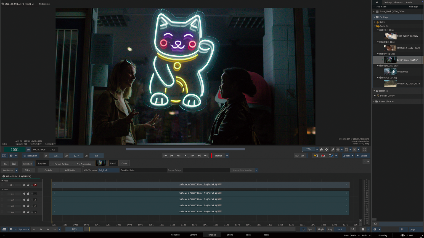Expand the Batch tree node
The height and width of the screenshot is (238, 424).
375,22
